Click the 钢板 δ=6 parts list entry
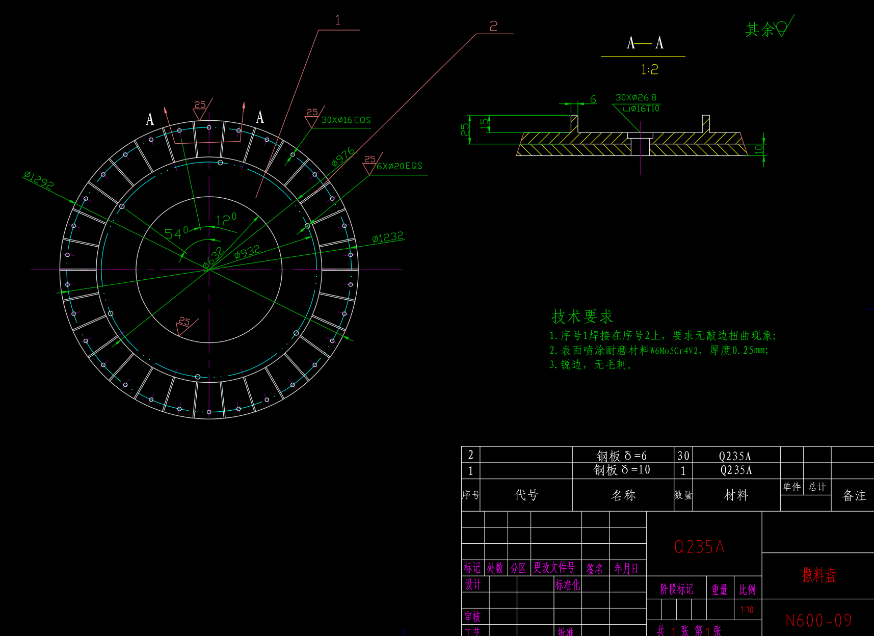874x636 pixels. [622, 456]
